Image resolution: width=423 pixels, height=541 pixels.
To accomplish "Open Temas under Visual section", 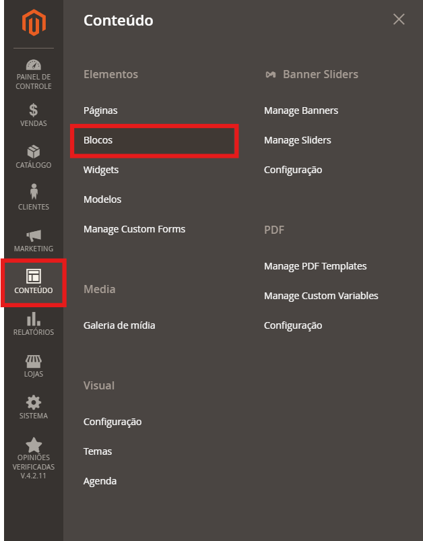I will 98,451.
